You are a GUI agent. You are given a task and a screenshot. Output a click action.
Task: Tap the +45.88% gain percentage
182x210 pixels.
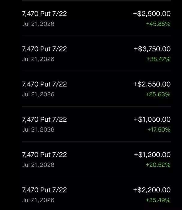click(x=158, y=24)
